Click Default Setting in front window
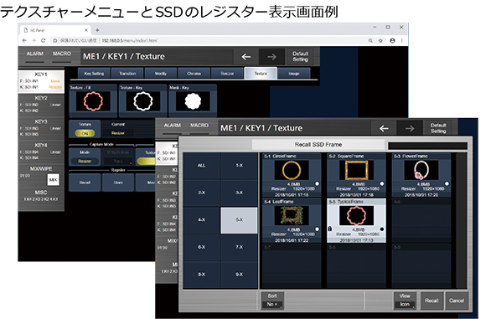This screenshot has height=319, width=496. pyautogui.click(x=438, y=128)
